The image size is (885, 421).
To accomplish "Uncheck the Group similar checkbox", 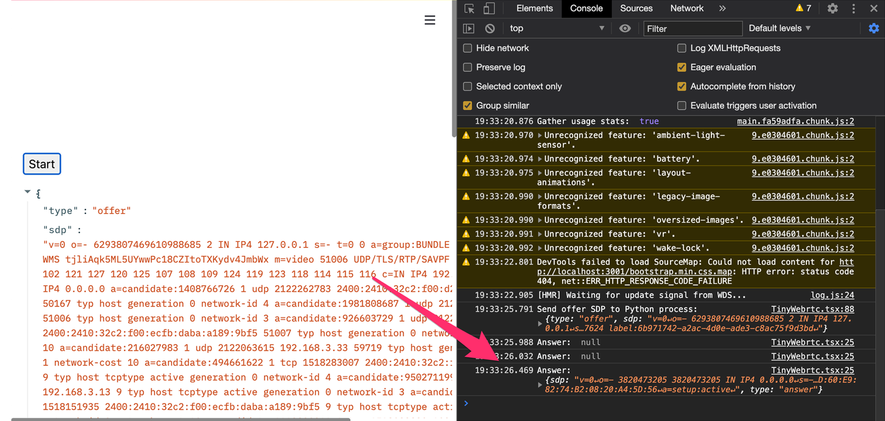I will coord(468,105).
